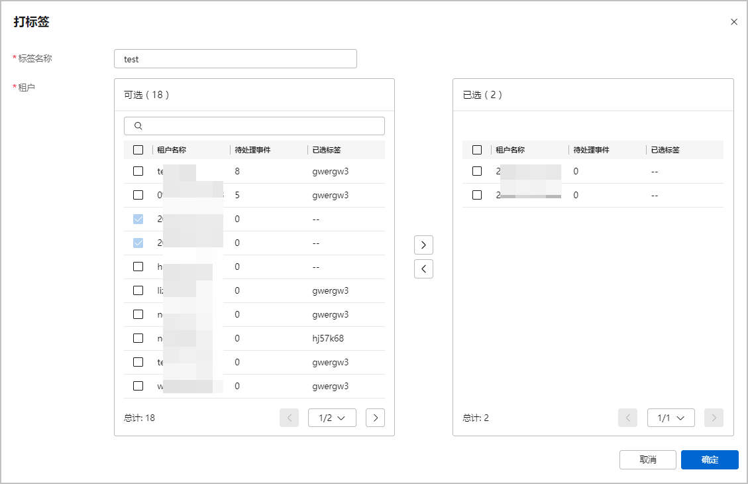Screen dimensions: 748x484
Task: Click the move-left arrow transfer button
Action: tap(423, 269)
